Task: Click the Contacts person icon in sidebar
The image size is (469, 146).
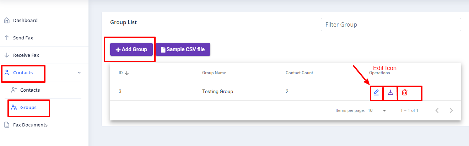Action: (x=7, y=72)
